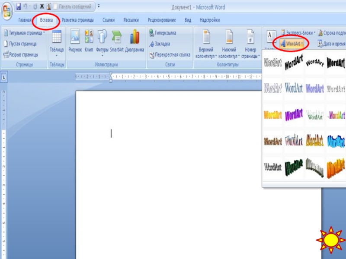Open Фигуры shapes gallery

(102, 44)
